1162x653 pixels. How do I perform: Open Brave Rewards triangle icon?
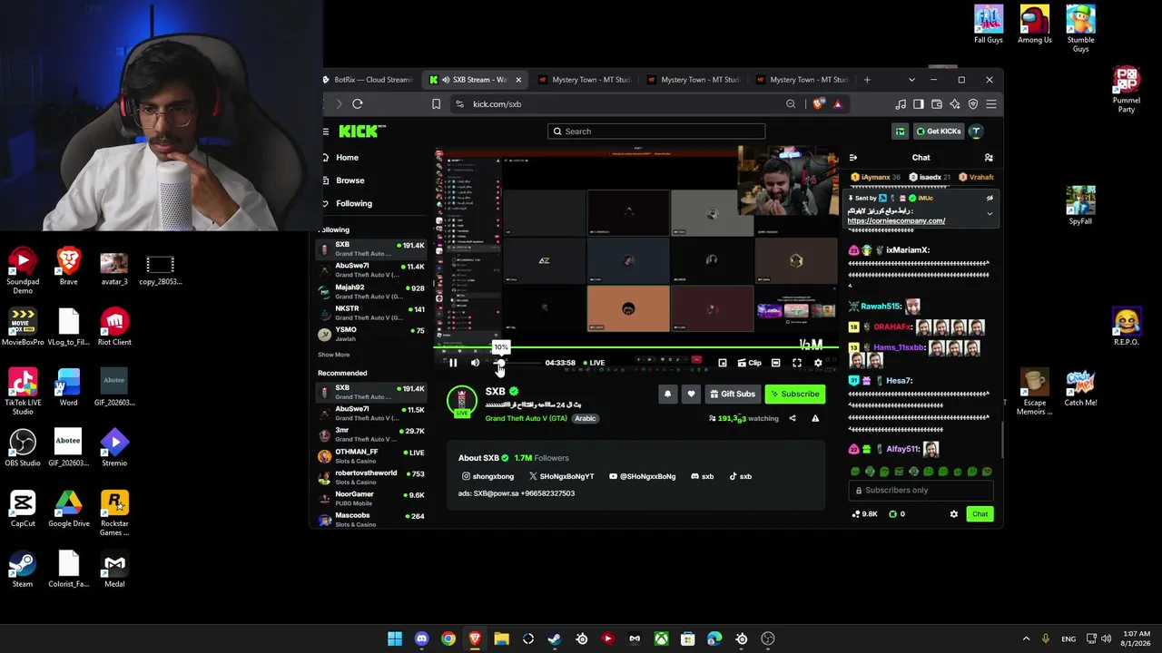click(837, 104)
